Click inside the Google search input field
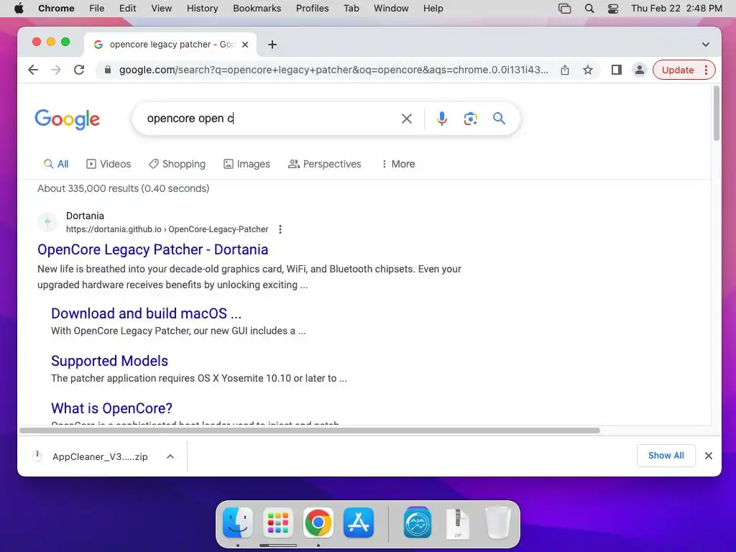The image size is (736, 552). 270,119
